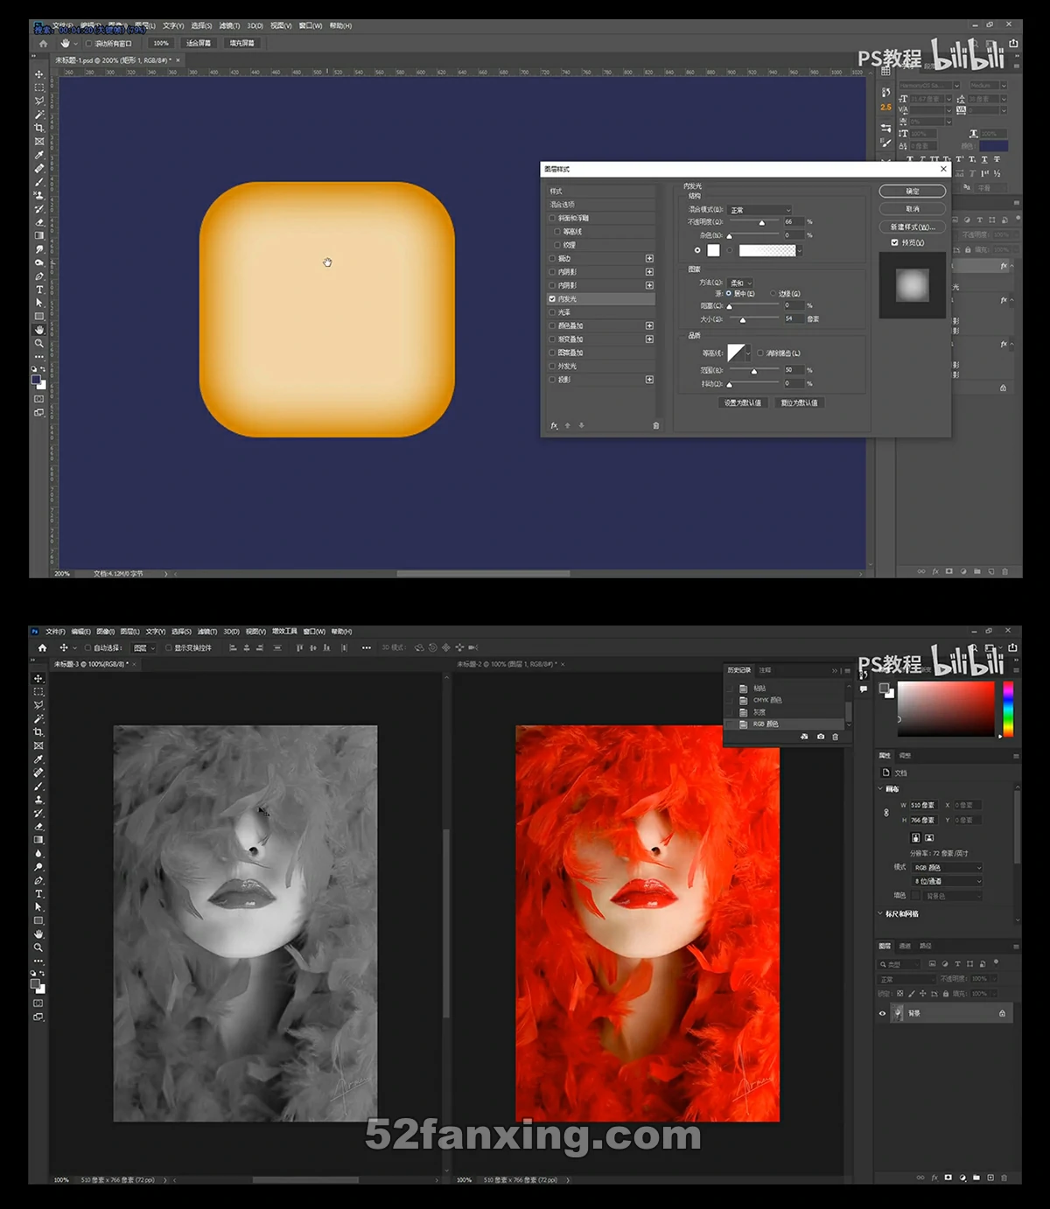
Task: Open the 模式 RGB 颜色 dropdown in Properties
Action: pos(948,867)
